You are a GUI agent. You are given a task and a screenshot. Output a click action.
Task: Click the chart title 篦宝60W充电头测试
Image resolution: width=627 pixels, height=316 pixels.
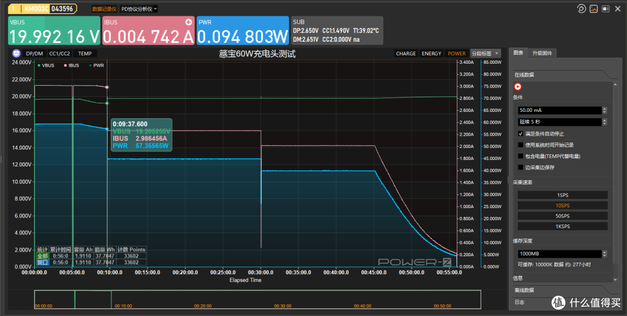257,53
